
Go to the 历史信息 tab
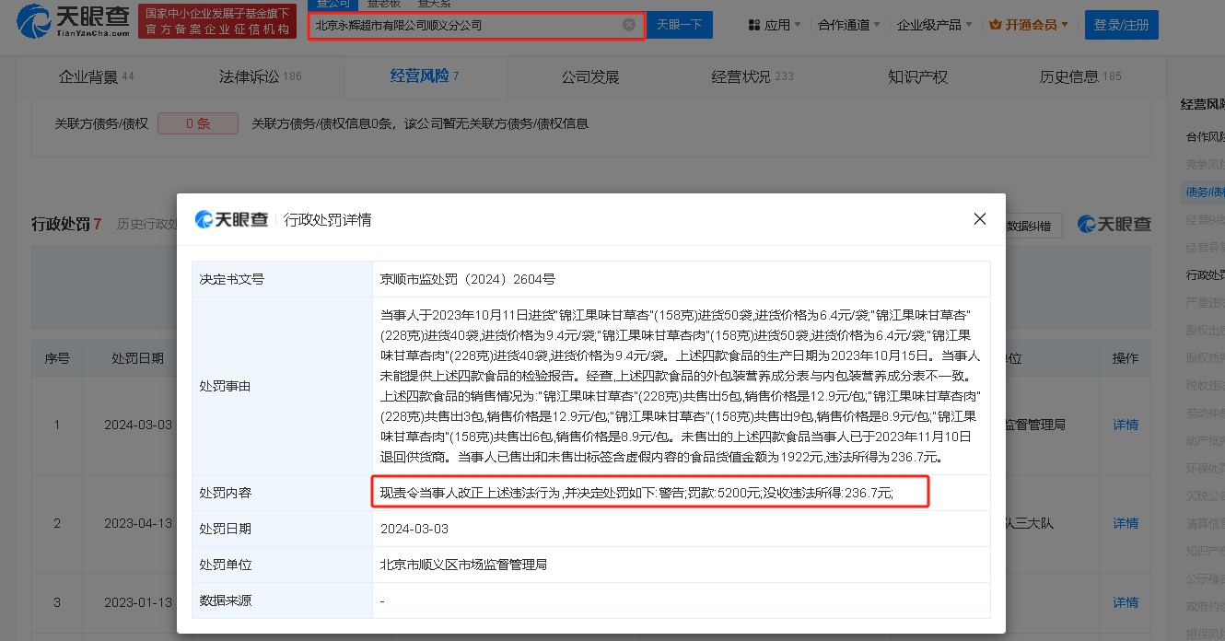(1068, 76)
